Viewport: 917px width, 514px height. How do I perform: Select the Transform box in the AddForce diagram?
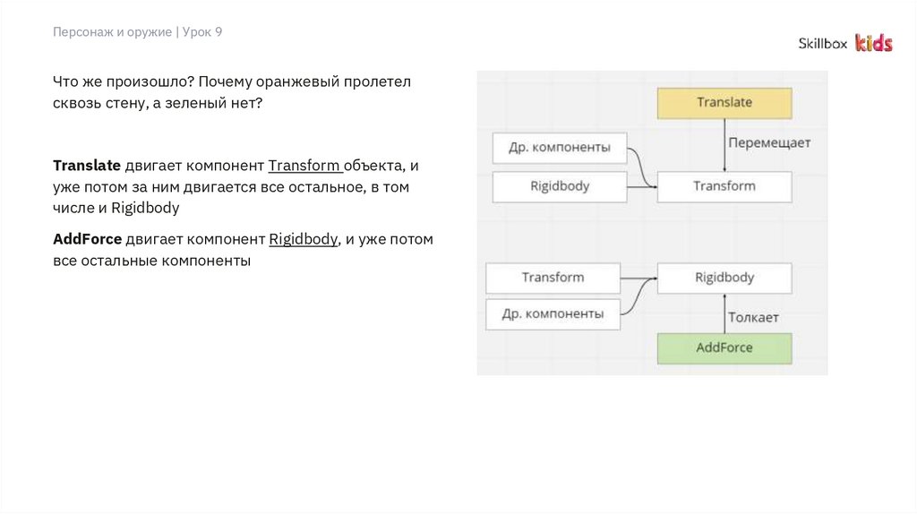pos(553,278)
